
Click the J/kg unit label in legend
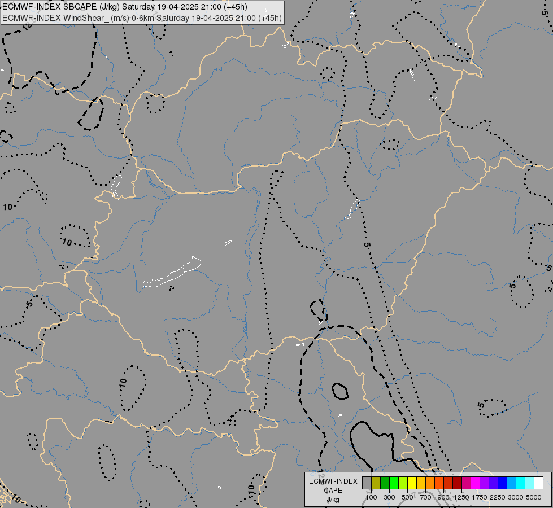point(333,500)
